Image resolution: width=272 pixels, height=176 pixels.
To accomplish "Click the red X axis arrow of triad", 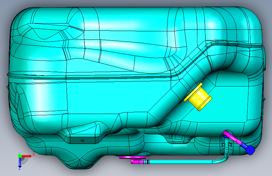I will coord(27,156).
